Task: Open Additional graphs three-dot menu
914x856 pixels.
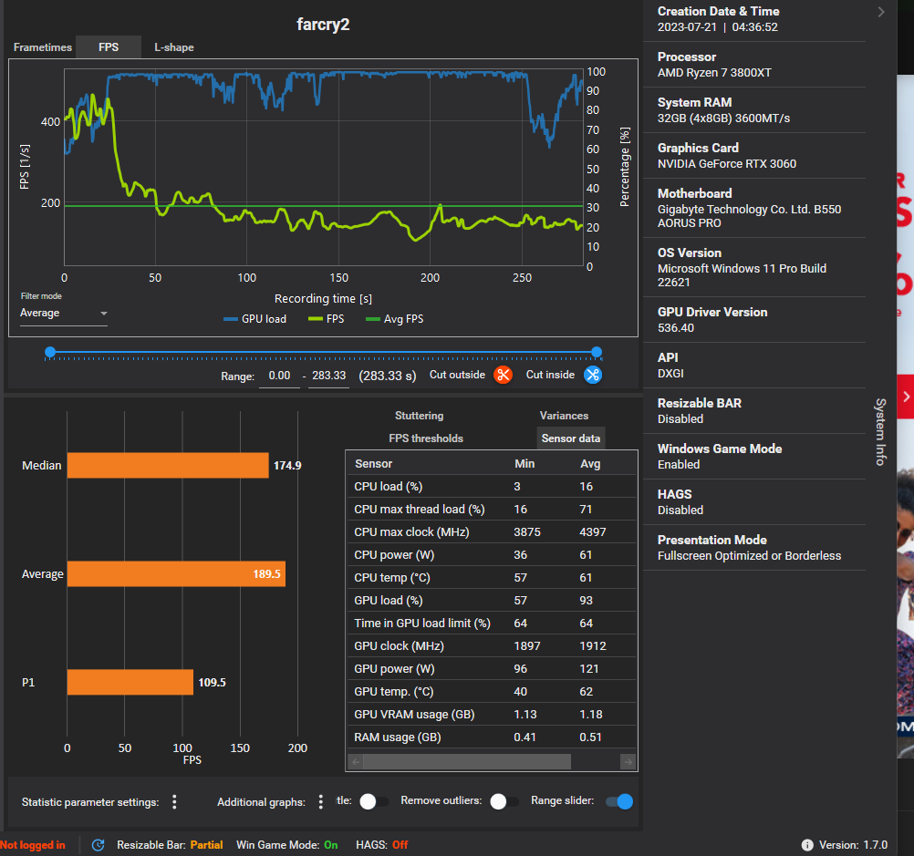Action: click(x=320, y=802)
